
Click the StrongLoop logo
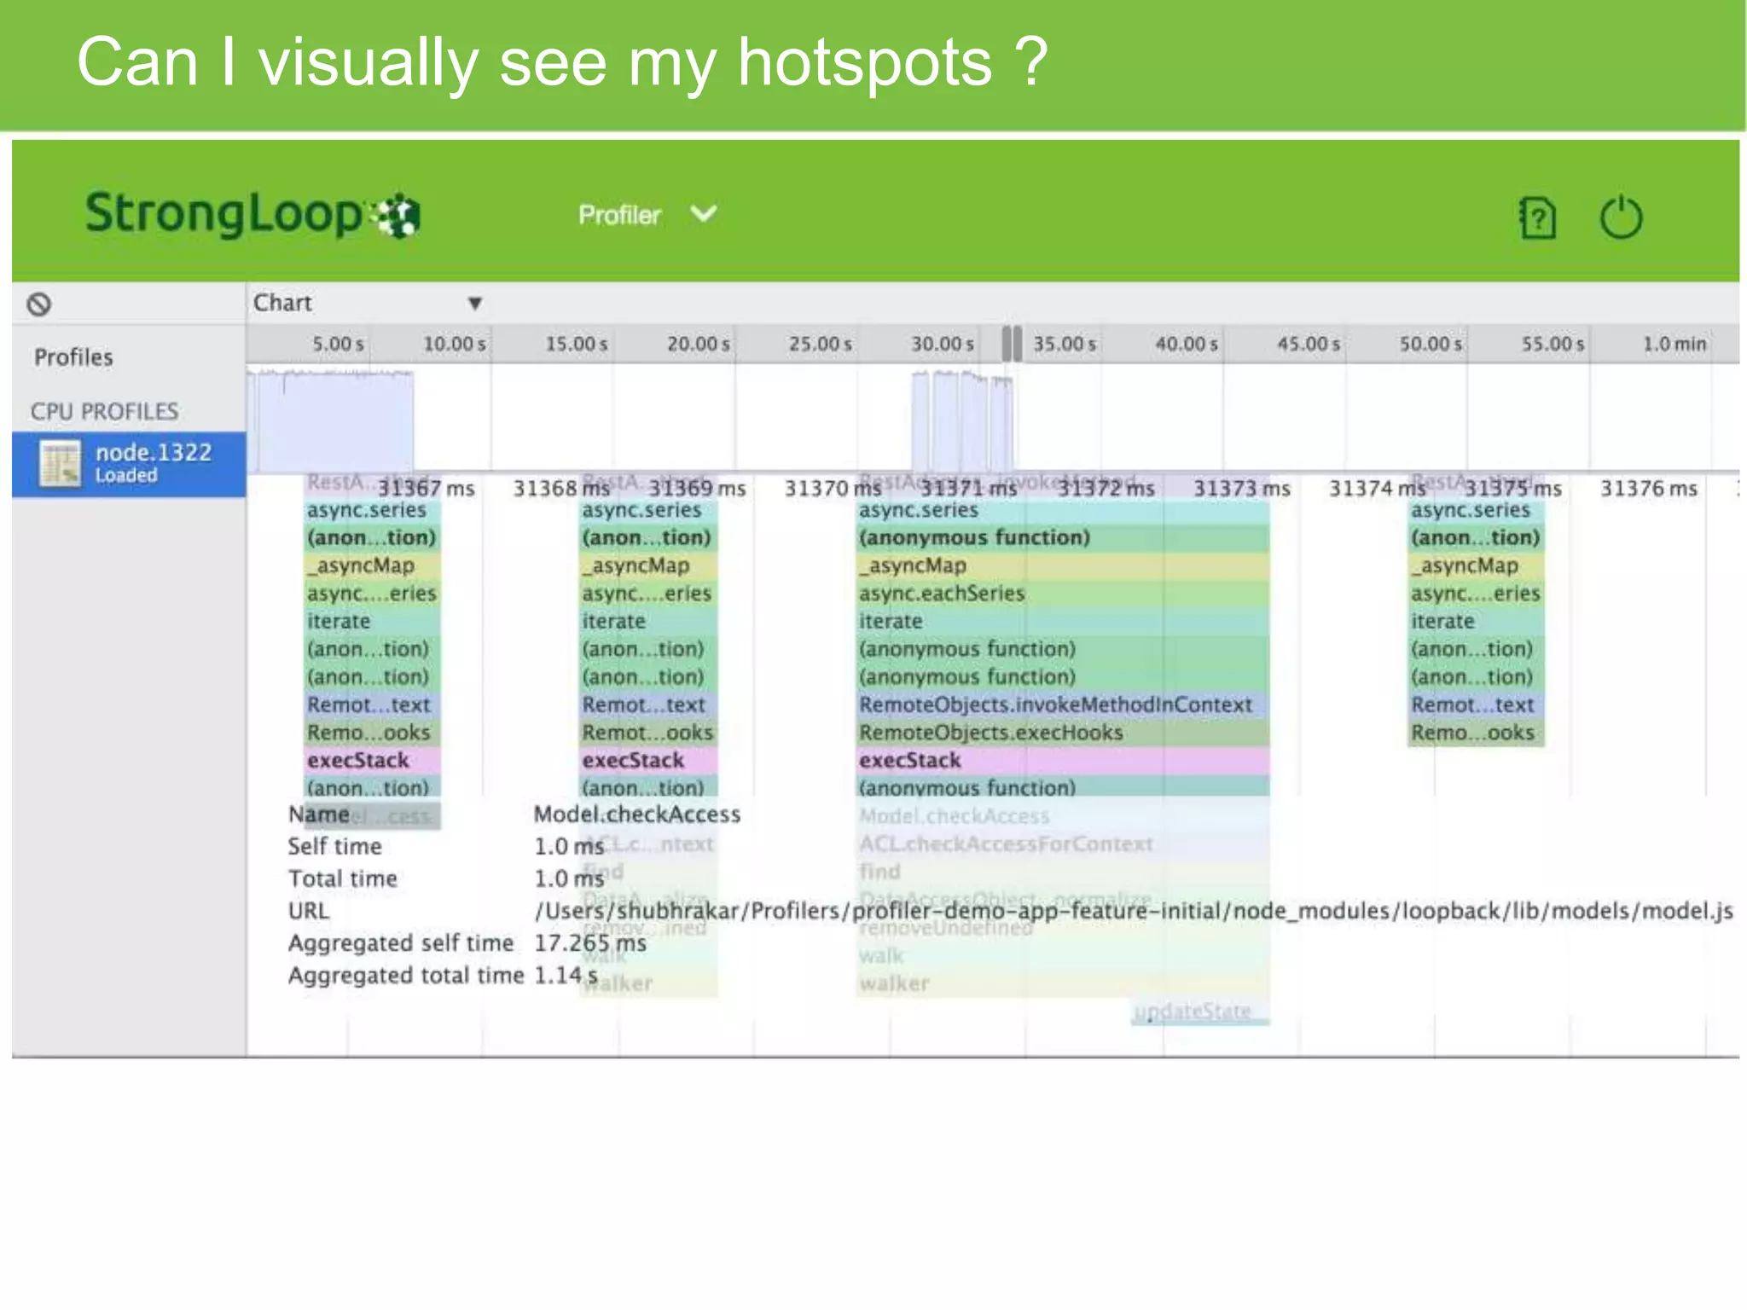[252, 214]
